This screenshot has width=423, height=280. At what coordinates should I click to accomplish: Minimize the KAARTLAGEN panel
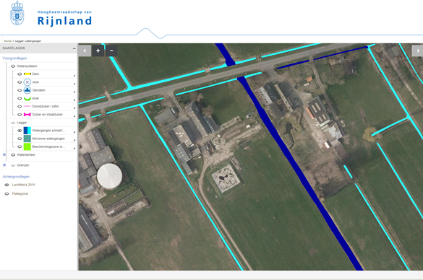point(74,48)
